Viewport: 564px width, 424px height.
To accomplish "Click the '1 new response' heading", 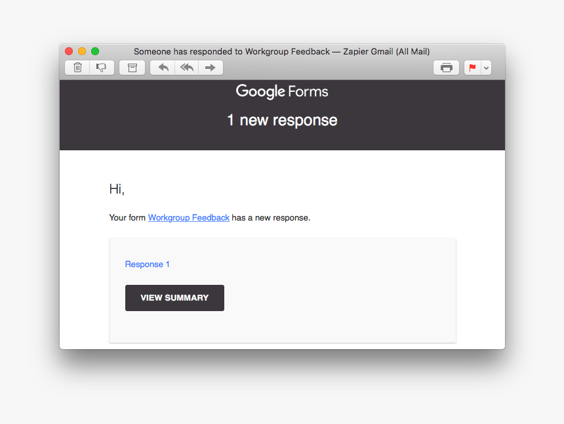I will [x=282, y=120].
